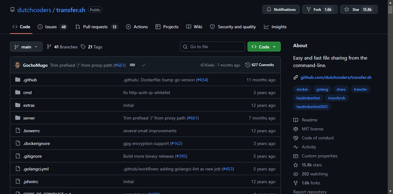This screenshot has height=194, width=393.
Task: Click the star icon beside 15.8k stars
Action: tap(296, 165)
